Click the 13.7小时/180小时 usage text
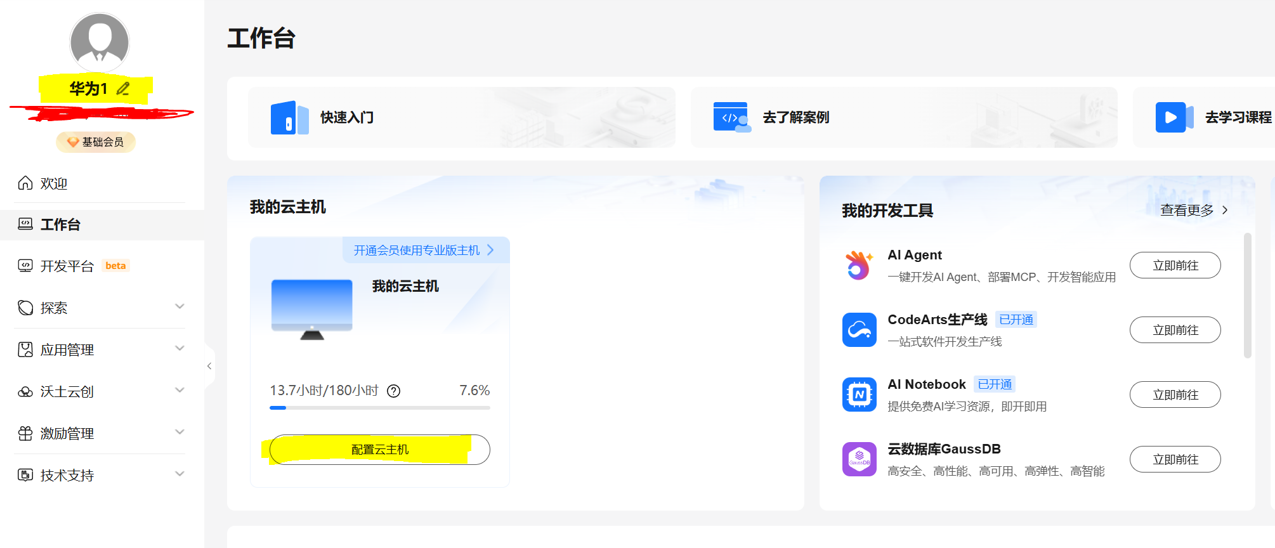The image size is (1275, 548). point(324,390)
